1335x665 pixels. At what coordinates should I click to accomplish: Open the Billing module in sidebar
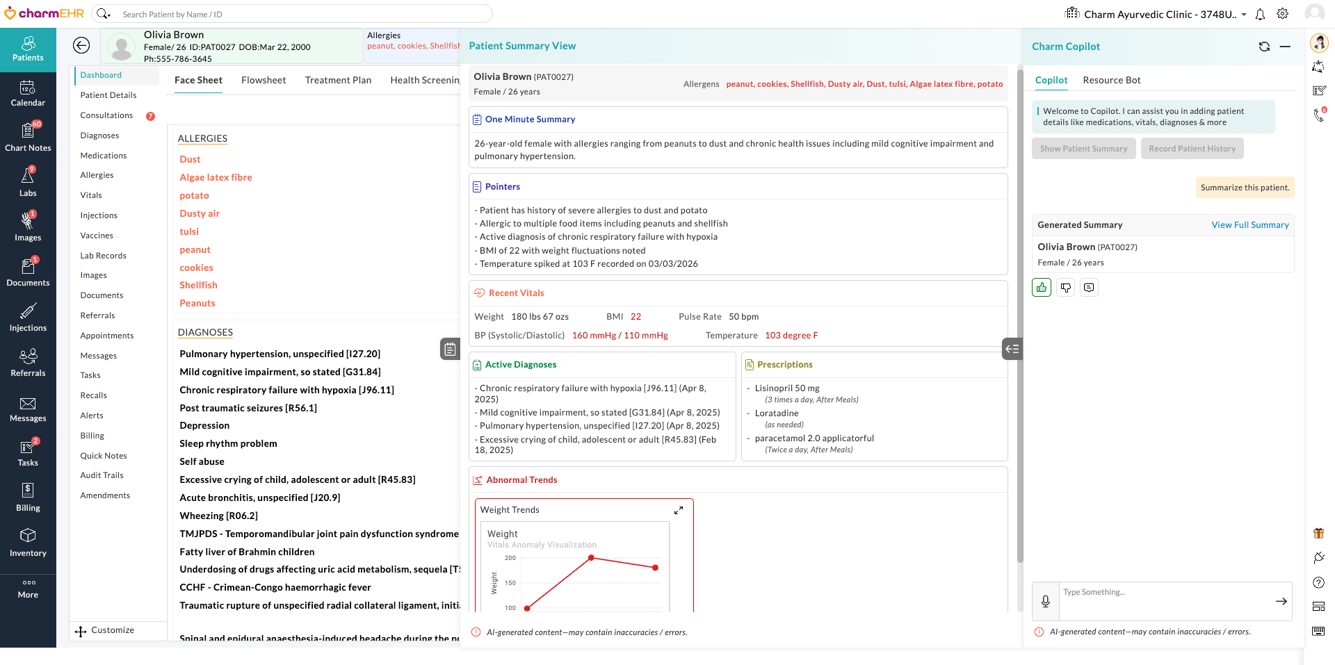click(28, 499)
